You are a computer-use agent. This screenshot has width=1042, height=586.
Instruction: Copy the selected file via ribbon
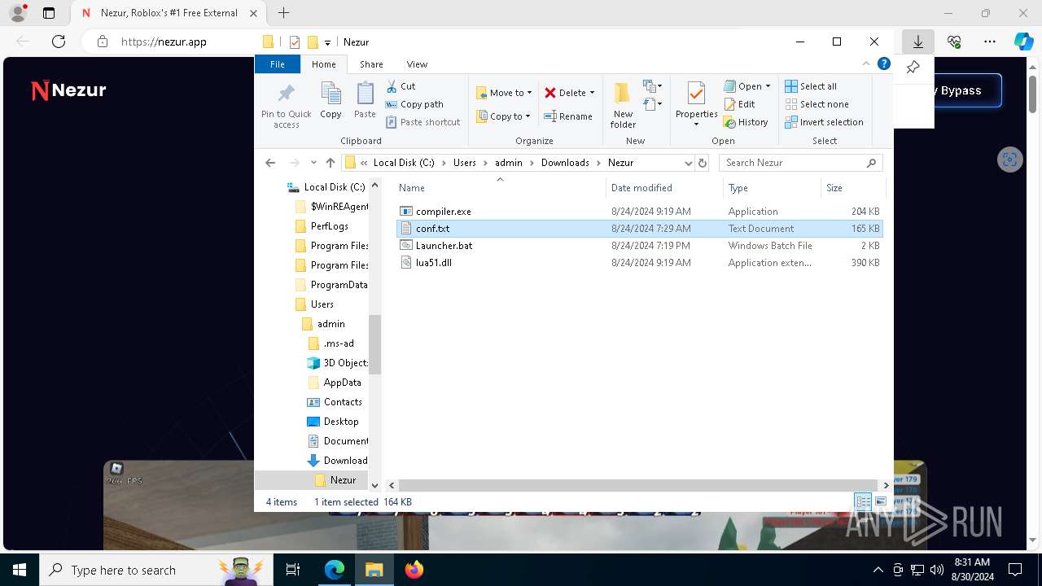click(331, 101)
